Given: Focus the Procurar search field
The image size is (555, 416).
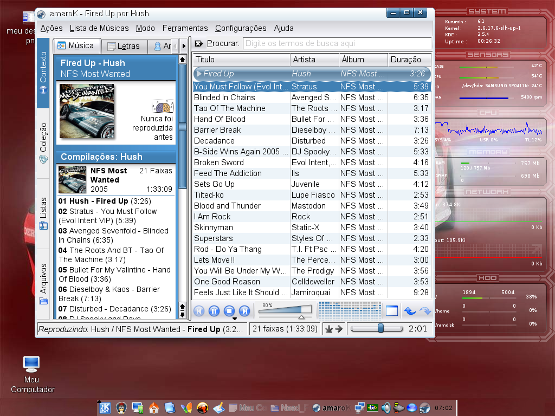Looking at the screenshot, I should (x=337, y=43).
